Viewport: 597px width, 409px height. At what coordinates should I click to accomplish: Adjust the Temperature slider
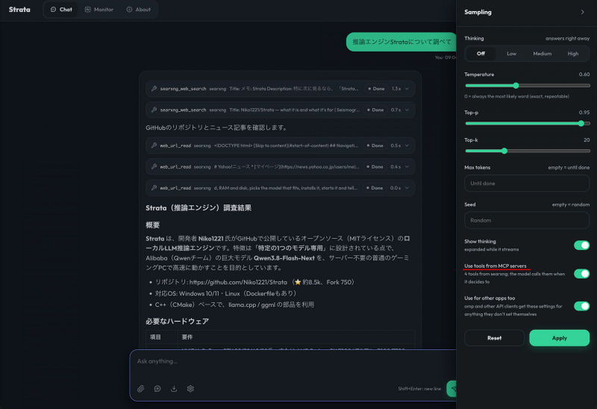[527, 85]
